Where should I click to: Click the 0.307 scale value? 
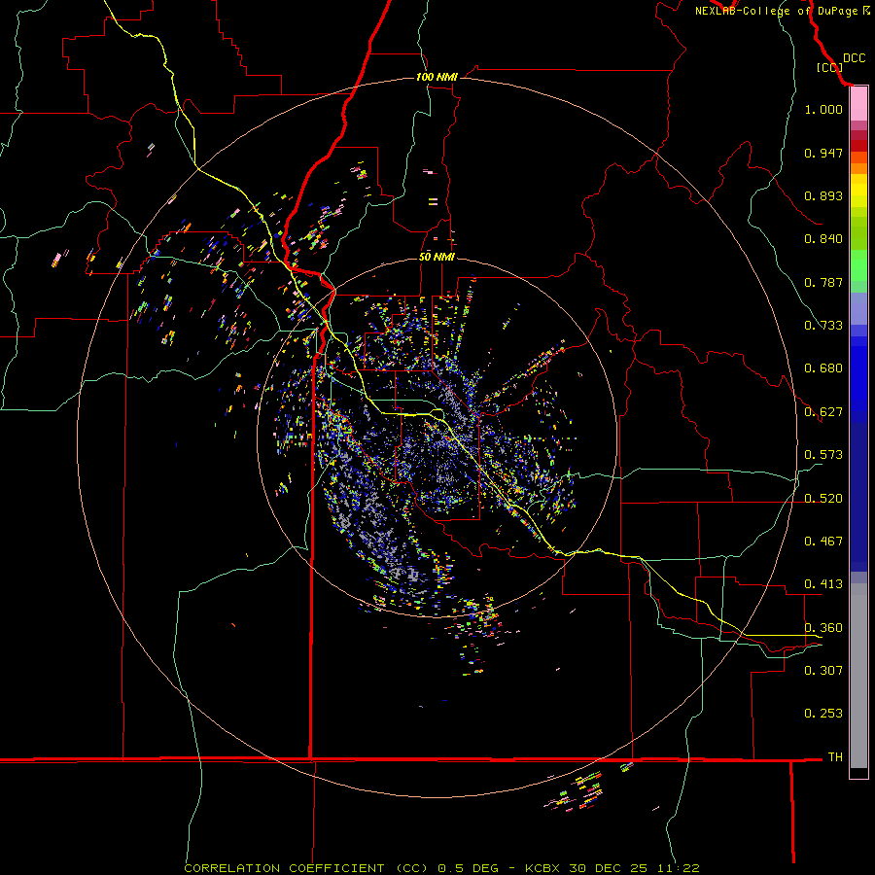click(823, 670)
